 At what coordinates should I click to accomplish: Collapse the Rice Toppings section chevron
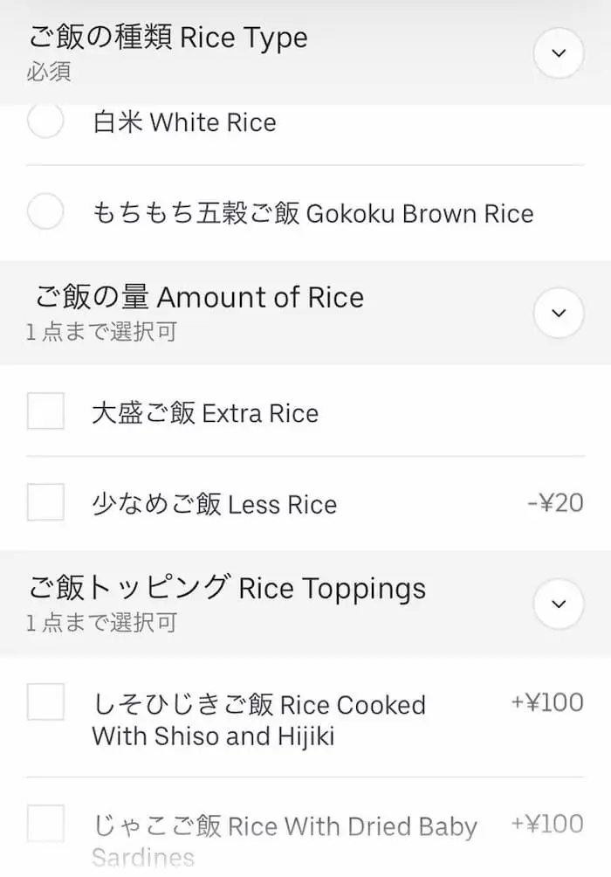coord(559,604)
